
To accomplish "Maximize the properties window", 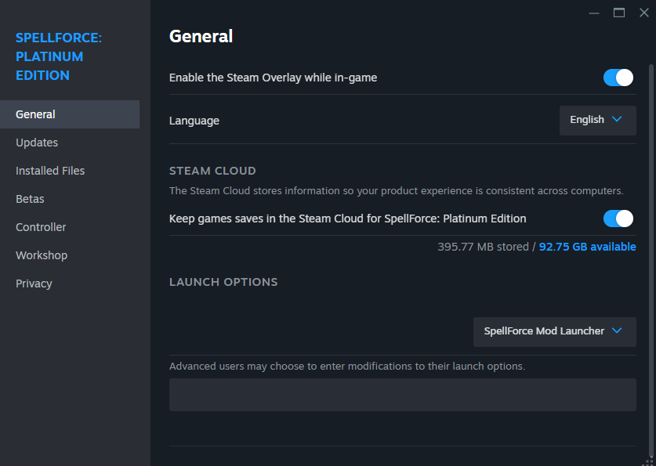I will 619,13.
